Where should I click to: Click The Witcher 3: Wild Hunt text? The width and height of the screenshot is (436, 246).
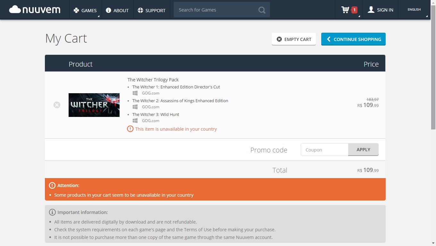pos(155,114)
